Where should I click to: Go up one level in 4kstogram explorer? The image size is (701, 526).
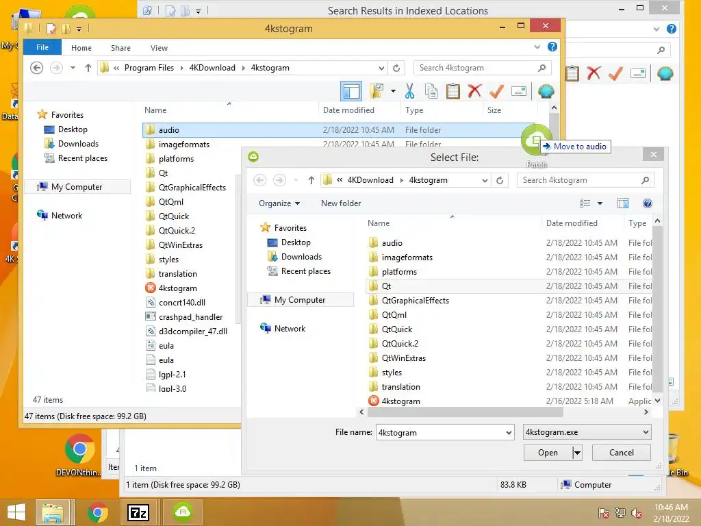point(88,68)
